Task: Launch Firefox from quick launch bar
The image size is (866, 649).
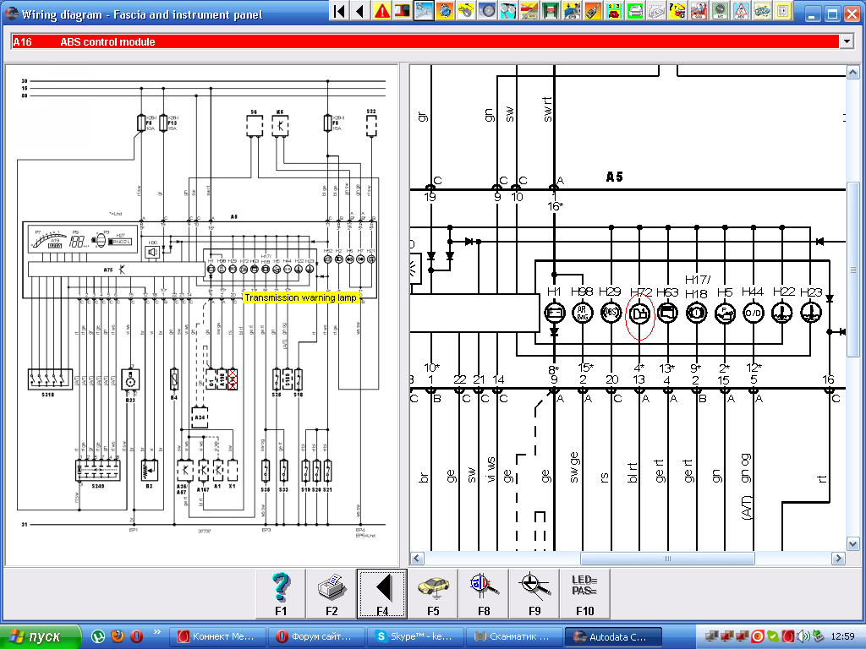Action: (x=117, y=636)
